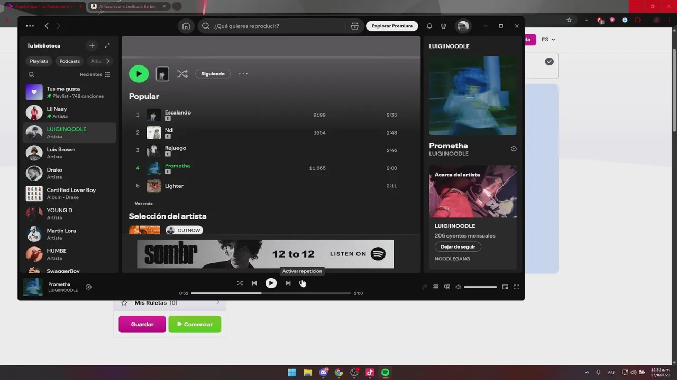Open Martin Lora artist in library

[x=69, y=234]
